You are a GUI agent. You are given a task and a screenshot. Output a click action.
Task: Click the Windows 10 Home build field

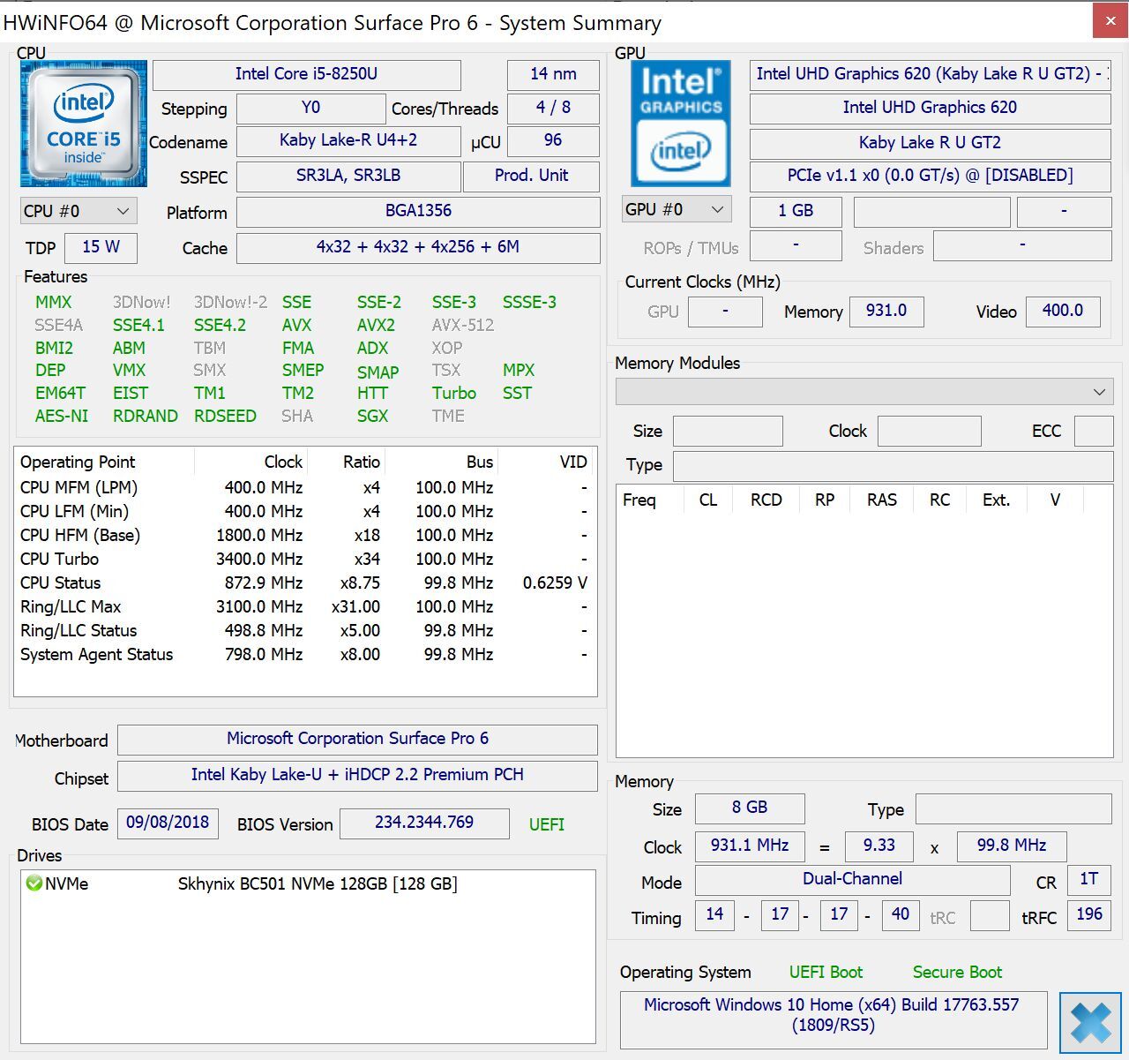pyautogui.click(x=832, y=1015)
